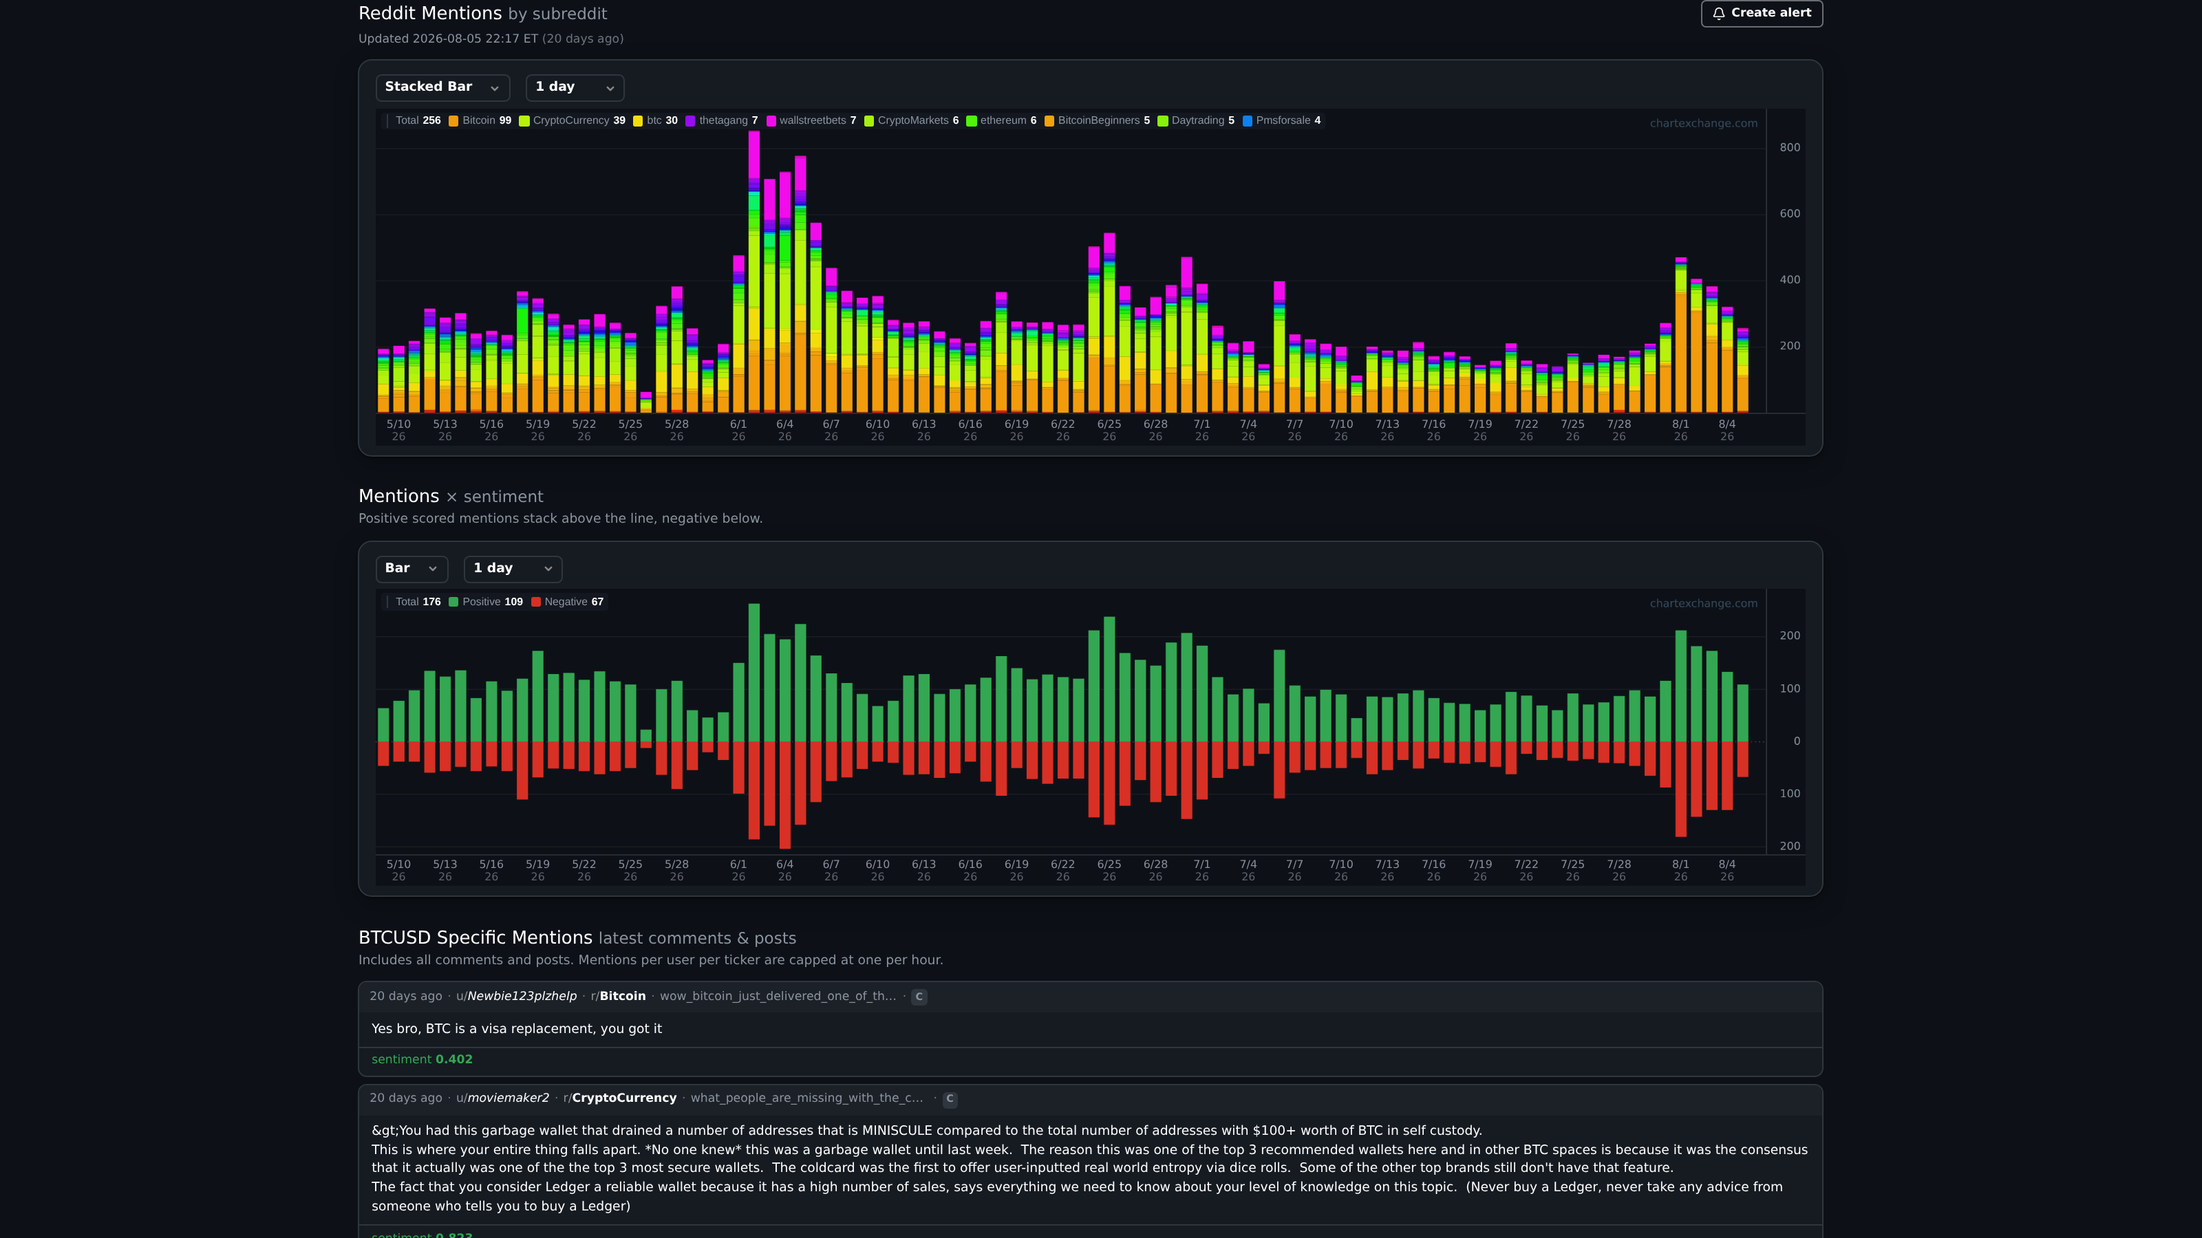Open the Stacked Bar chart type dropdown
The width and height of the screenshot is (2202, 1238).
(x=442, y=87)
